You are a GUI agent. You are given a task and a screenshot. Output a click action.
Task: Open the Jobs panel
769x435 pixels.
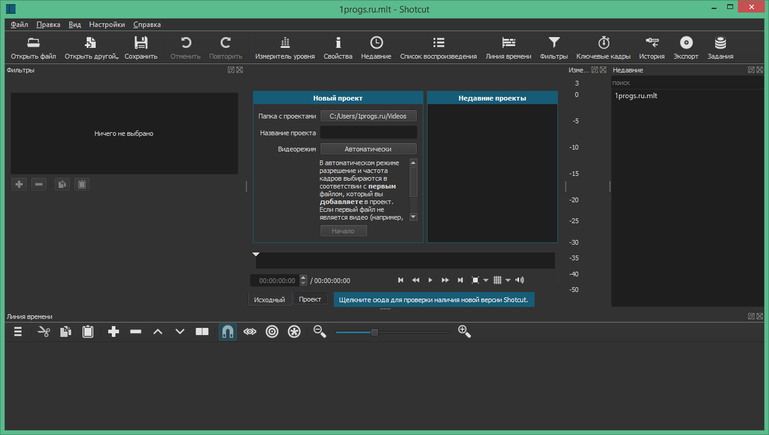720,48
